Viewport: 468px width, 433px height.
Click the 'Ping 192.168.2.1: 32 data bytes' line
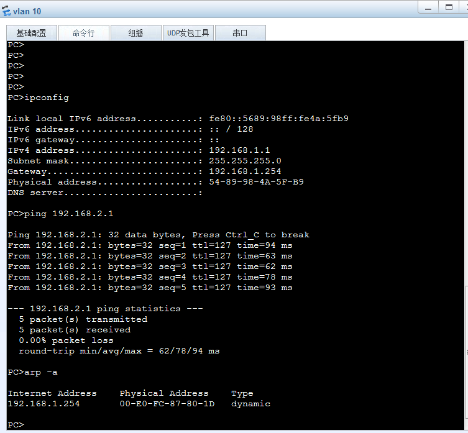[158, 235]
